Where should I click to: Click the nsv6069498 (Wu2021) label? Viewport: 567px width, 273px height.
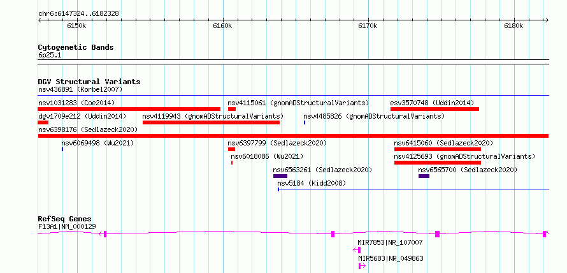pyautogui.click(x=97, y=143)
